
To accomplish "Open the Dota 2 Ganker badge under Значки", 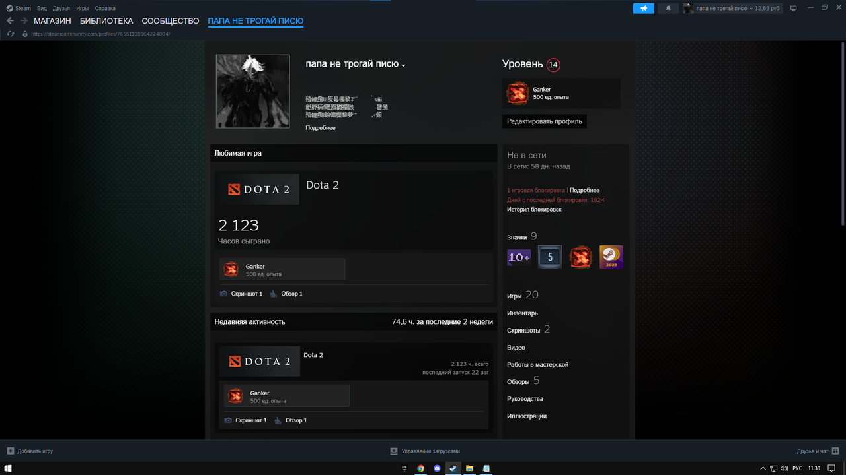I will pyautogui.click(x=581, y=257).
